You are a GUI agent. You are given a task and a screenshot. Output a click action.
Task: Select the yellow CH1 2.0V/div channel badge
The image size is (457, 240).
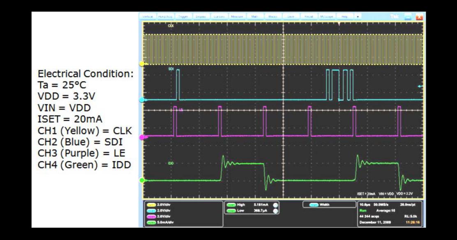[x=151, y=204]
